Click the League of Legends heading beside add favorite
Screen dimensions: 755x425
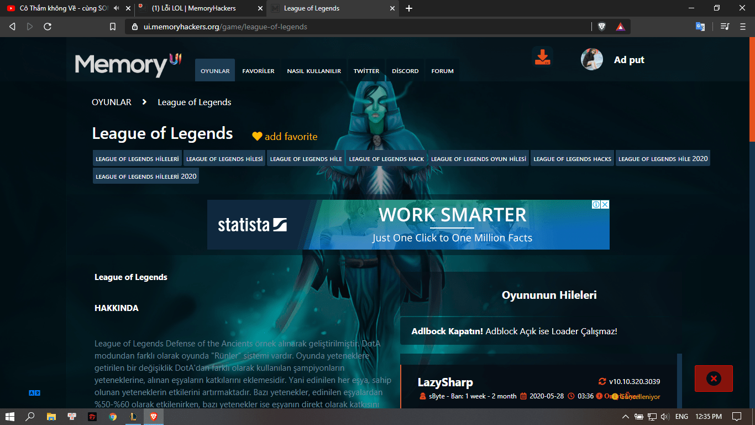tap(162, 134)
